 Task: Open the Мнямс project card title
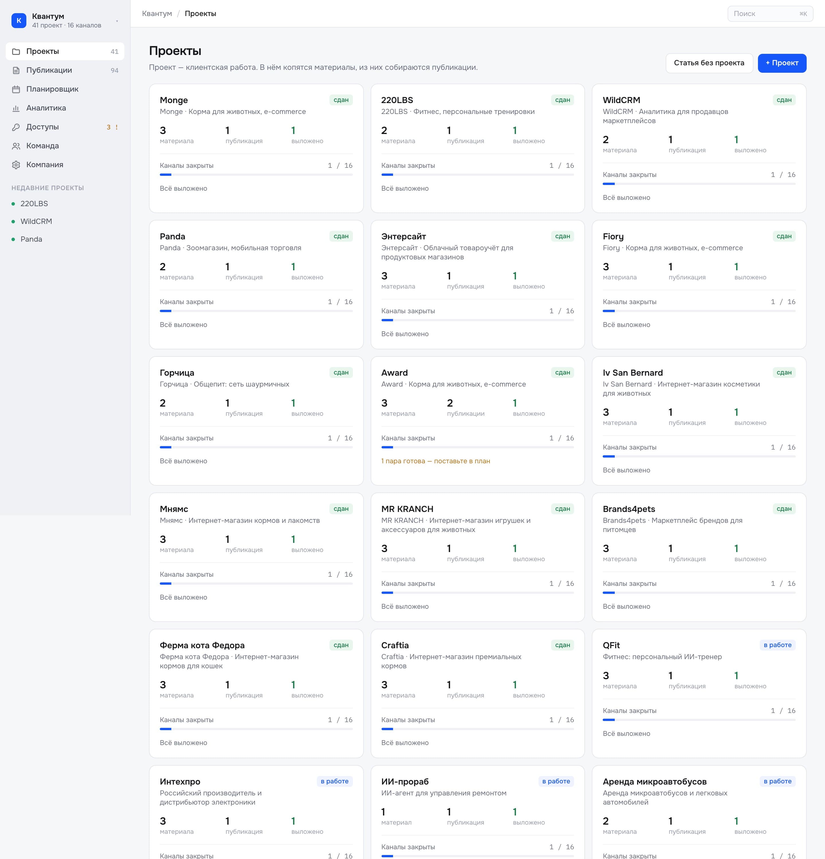click(x=174, y=509)
